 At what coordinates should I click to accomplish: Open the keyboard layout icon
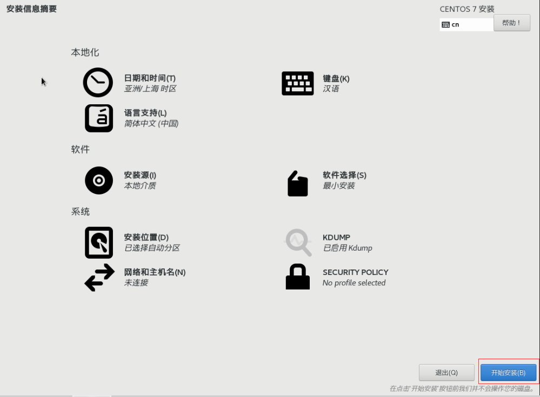[297, 83]
